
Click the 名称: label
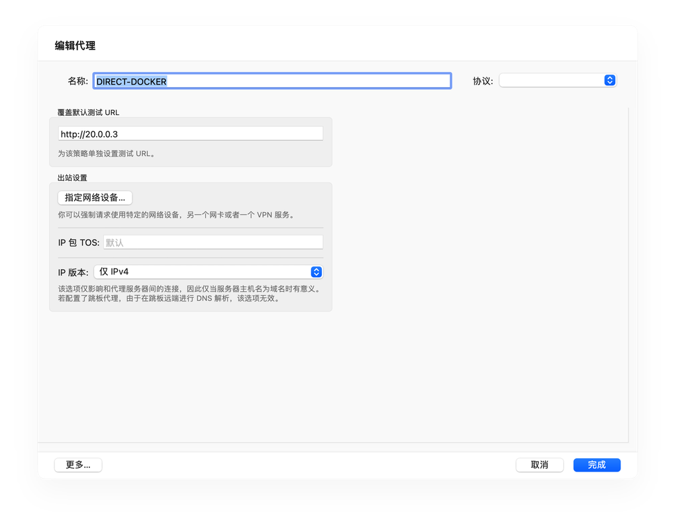[x=77, y=81]
